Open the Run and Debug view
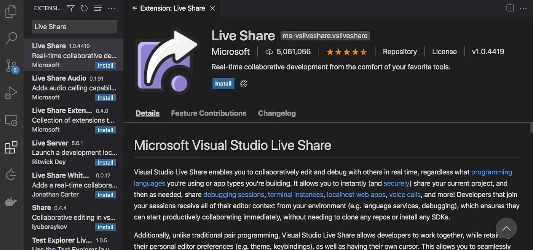533x250 pixels. point(11,92)
